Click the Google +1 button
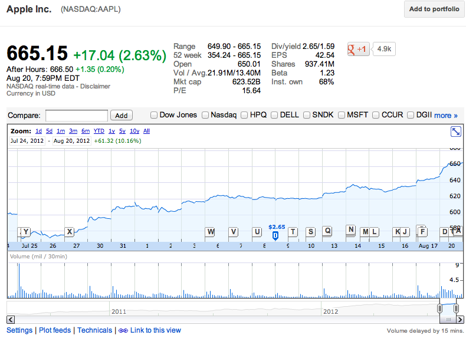 tap(358, 49)
